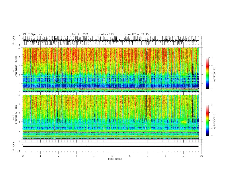Viewport: 227px width, 175px height.
Task: Click the lower color bar for ch.2 PSD
Action: 207,120
